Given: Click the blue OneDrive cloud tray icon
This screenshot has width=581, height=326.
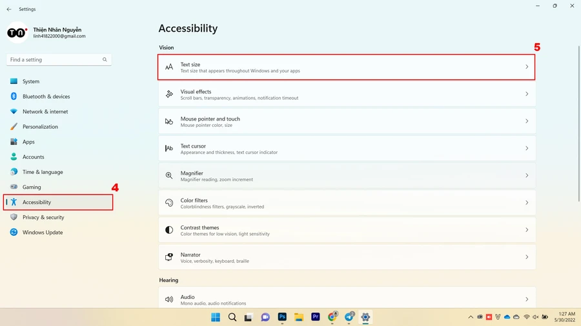Looking at the screenshot, I should click(x=507, y=317).
